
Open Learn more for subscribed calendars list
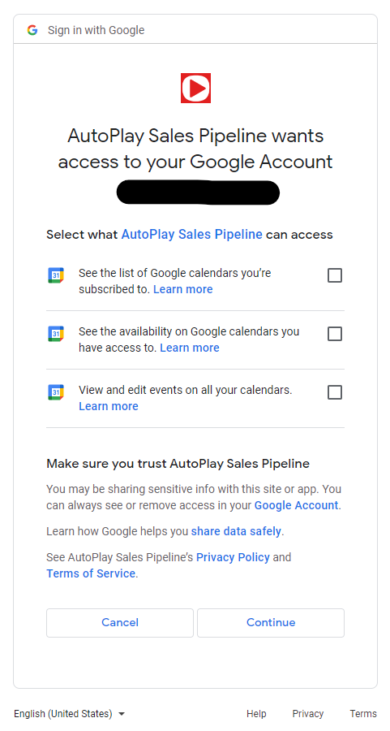click(x=183, y=289)
